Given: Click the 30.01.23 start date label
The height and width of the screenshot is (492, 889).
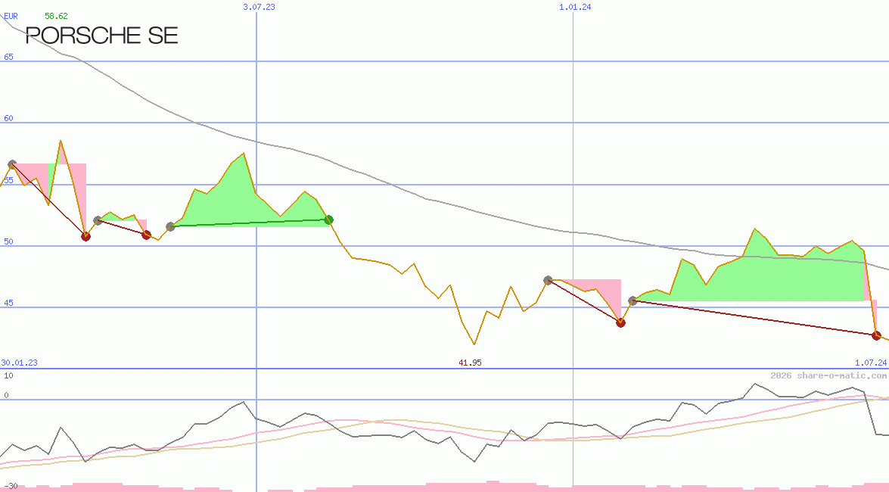Looking at the screenshot, I should (19, 363).
